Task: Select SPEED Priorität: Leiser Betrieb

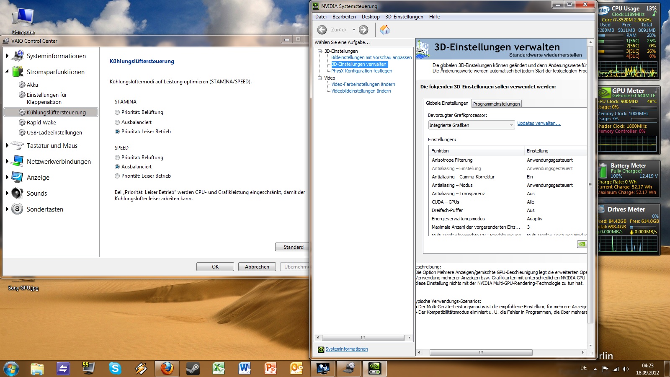Action: 117,176
